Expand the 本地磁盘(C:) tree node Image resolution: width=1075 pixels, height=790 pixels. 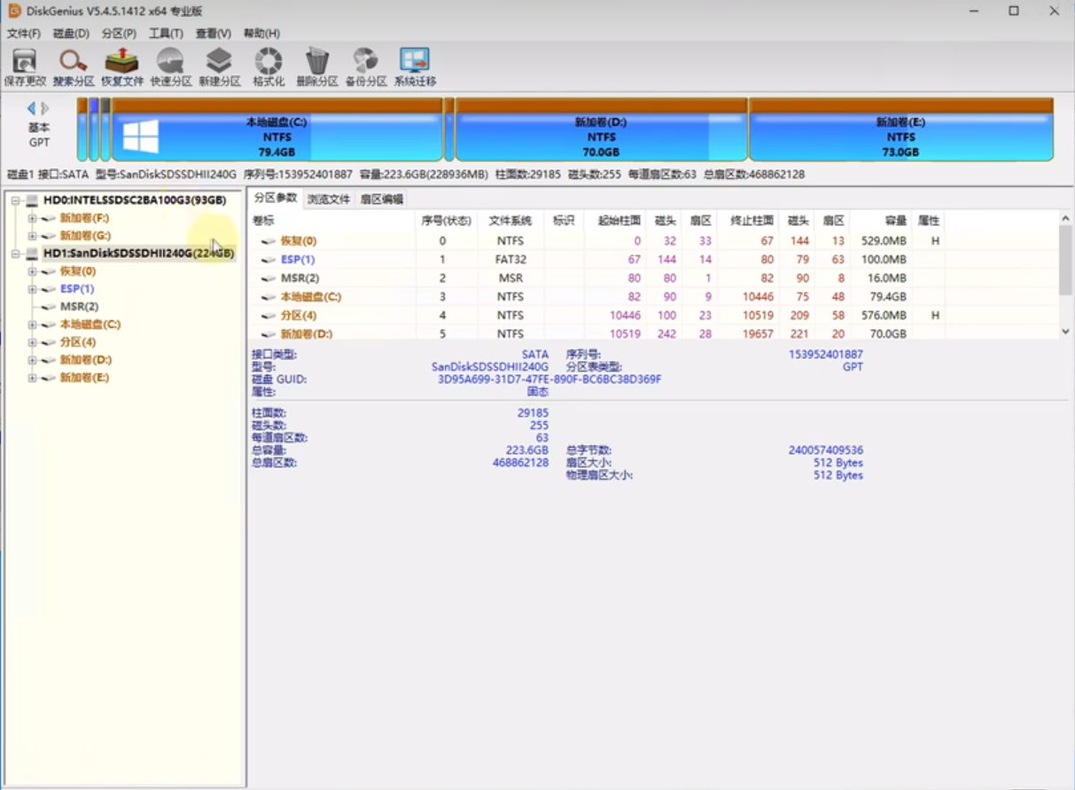coord(33,325)
